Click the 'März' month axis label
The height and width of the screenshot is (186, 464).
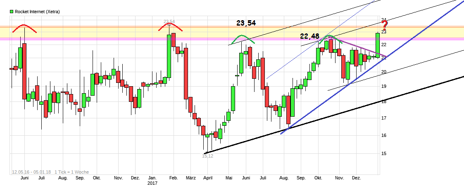point(191,178)
